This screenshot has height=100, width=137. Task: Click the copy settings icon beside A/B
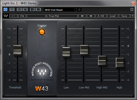[38, 10]
